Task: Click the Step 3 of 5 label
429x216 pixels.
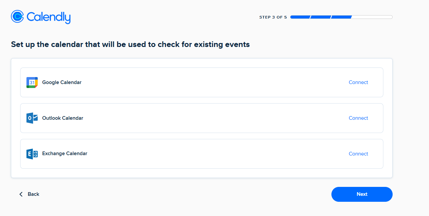Action: point(273,17)
